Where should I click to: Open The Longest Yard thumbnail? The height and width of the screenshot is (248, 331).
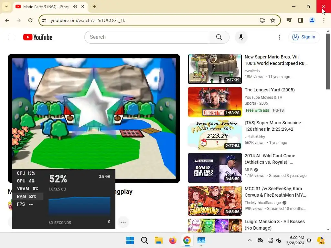point(215,102)
